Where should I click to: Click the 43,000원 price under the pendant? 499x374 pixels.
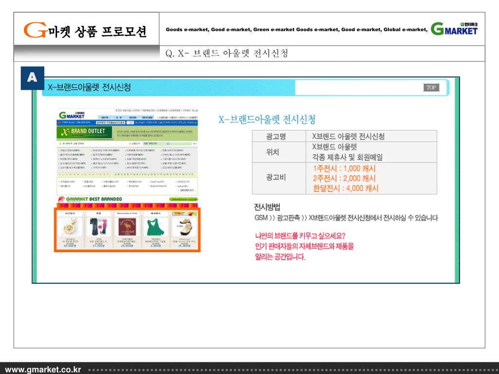click(70, 246)
